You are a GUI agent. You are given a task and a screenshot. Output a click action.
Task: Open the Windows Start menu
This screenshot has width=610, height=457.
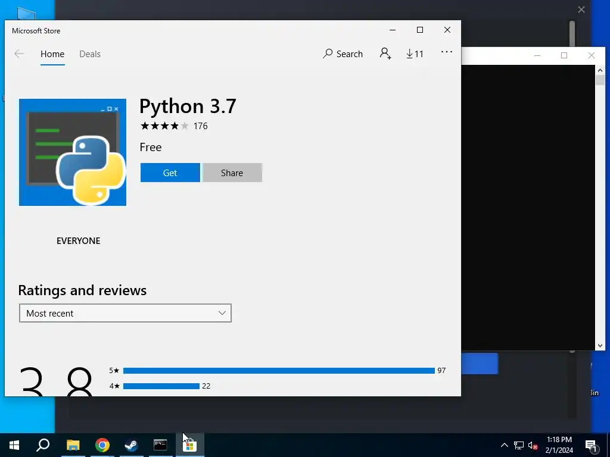tap(14, 445)
